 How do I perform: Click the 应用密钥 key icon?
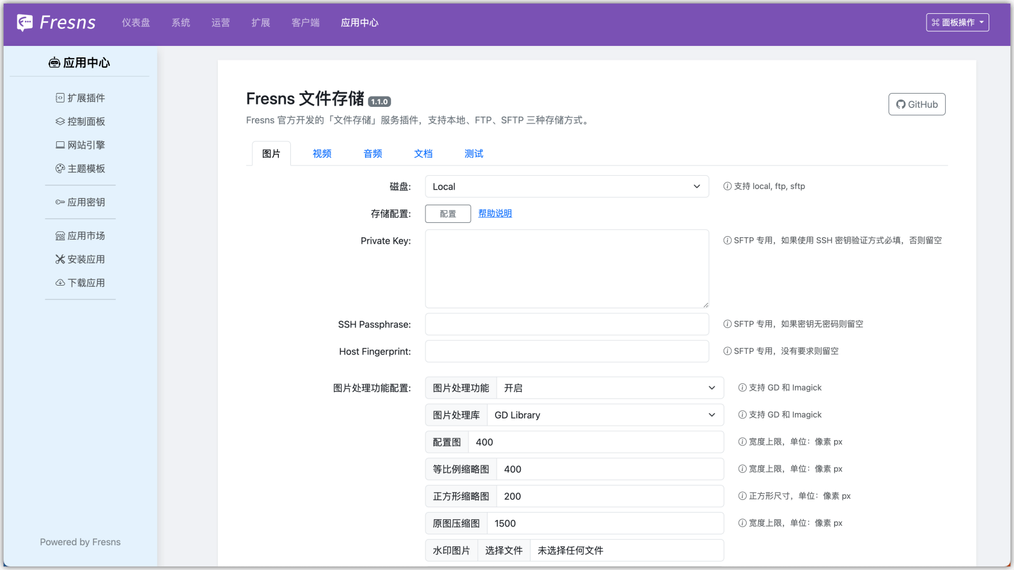(x=60, y=202)
